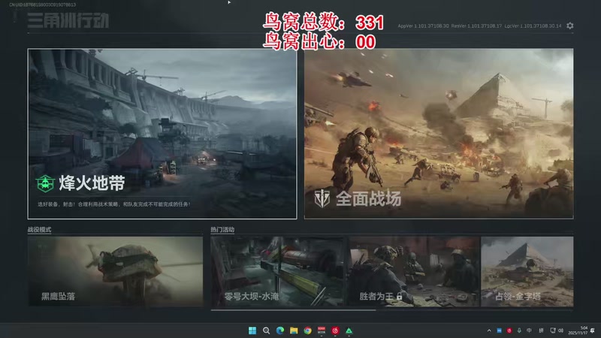Select the 全面战场 mode card
The width and height of the screenshot is (601, 338).
(439, 134)
